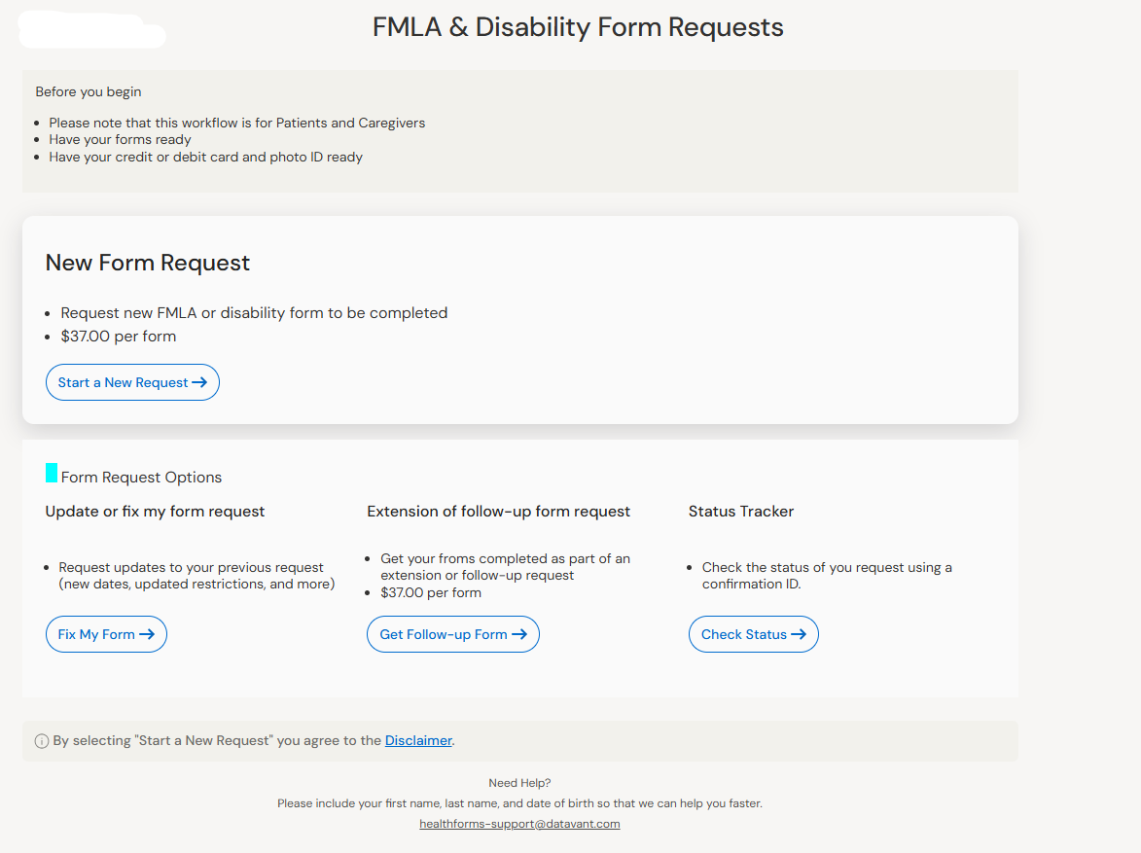Click the arrow icon in Start a New Request

[x=199, y=382]
